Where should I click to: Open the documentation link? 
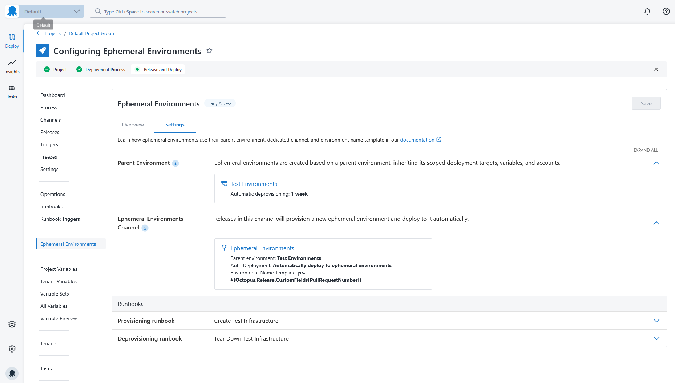pos(417,140)
